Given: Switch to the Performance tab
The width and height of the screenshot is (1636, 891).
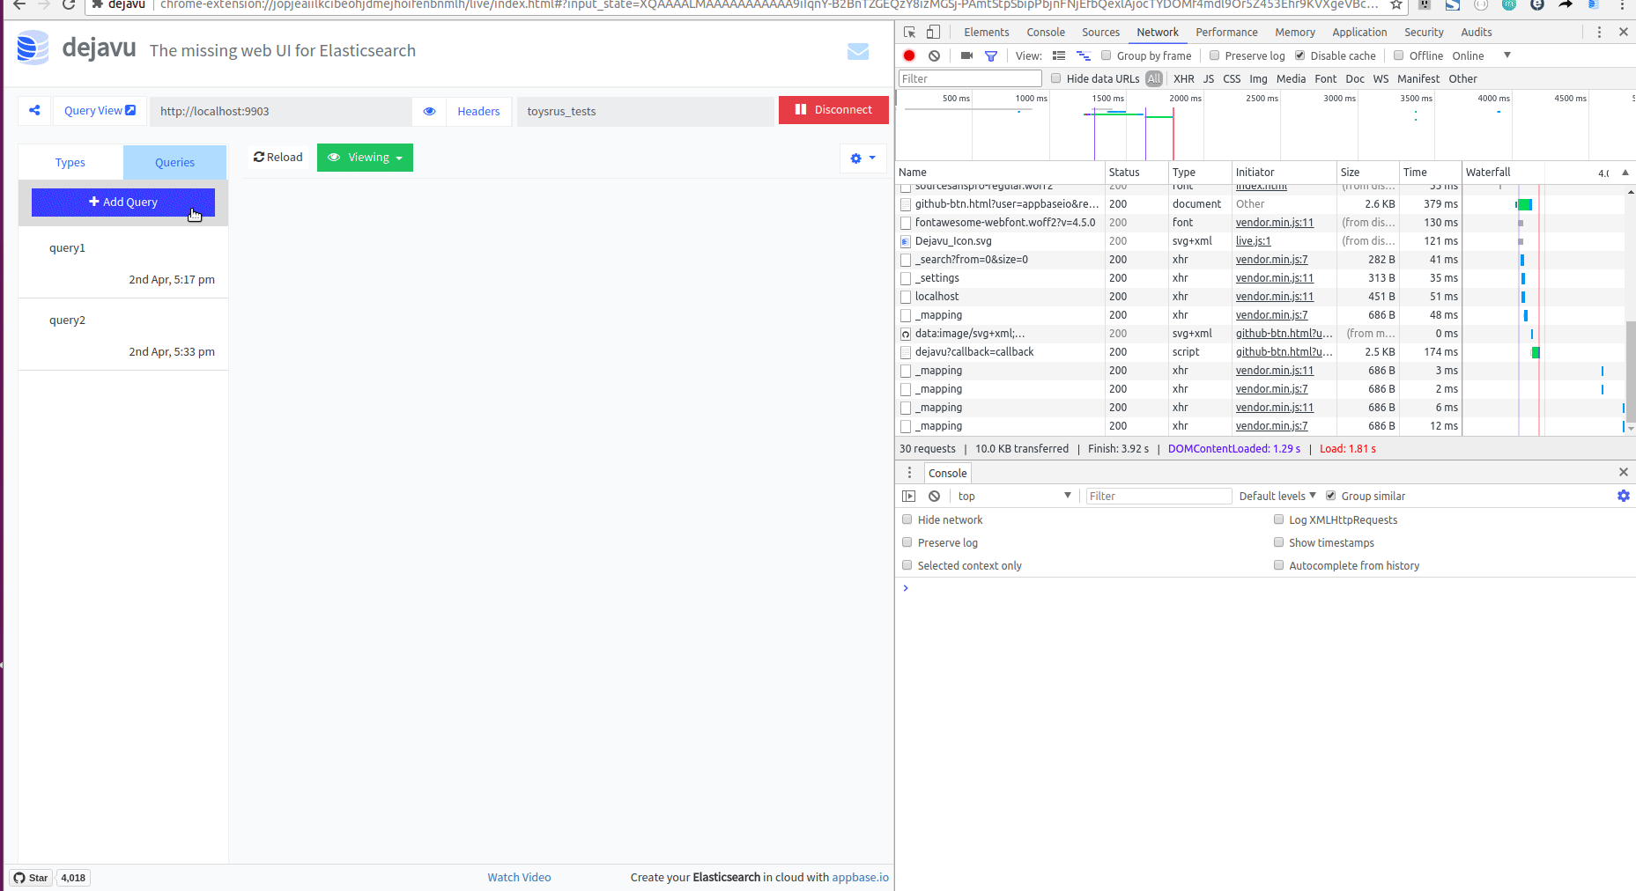Looking at the screenshot, I should (1226, 32).
